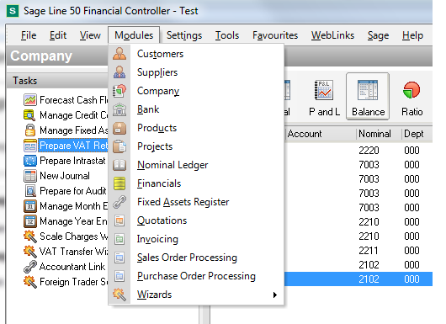This screenshot has height=324, width=446.
Task: Open the Ratio toolbar icon
Action: click(411, 98)
